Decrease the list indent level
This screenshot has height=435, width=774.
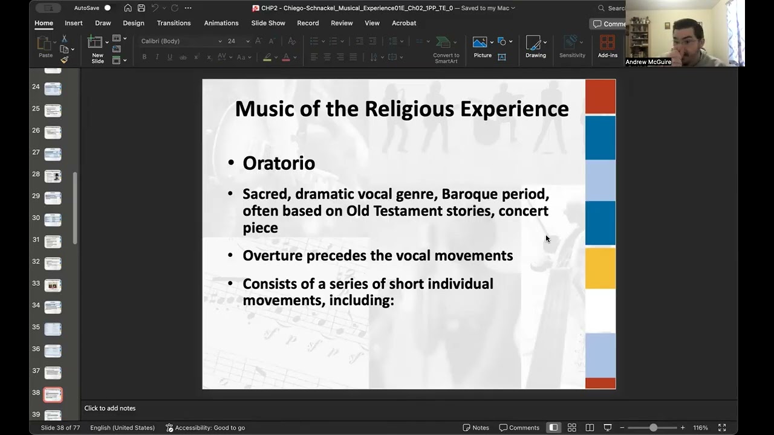pyautogui.click(x=359, y=41)
